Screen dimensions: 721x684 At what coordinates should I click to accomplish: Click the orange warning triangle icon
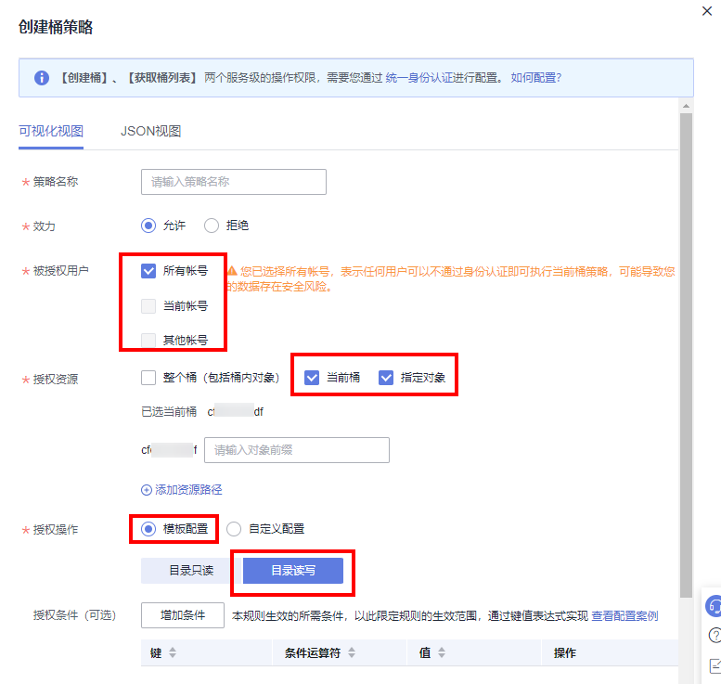[232, 271]
